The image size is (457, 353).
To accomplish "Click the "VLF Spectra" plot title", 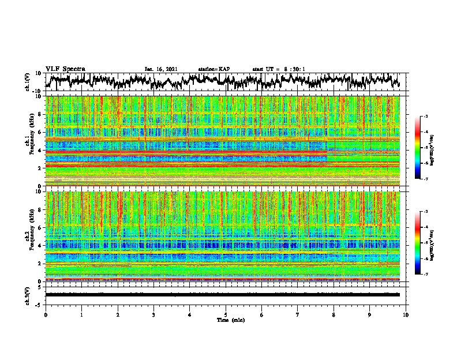I will 65,69.
